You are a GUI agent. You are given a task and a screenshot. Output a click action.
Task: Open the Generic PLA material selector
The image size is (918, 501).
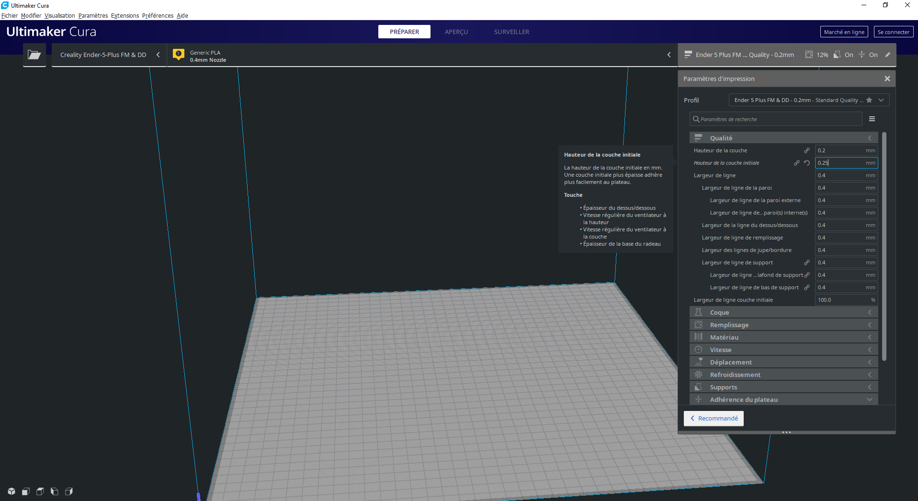422,55
